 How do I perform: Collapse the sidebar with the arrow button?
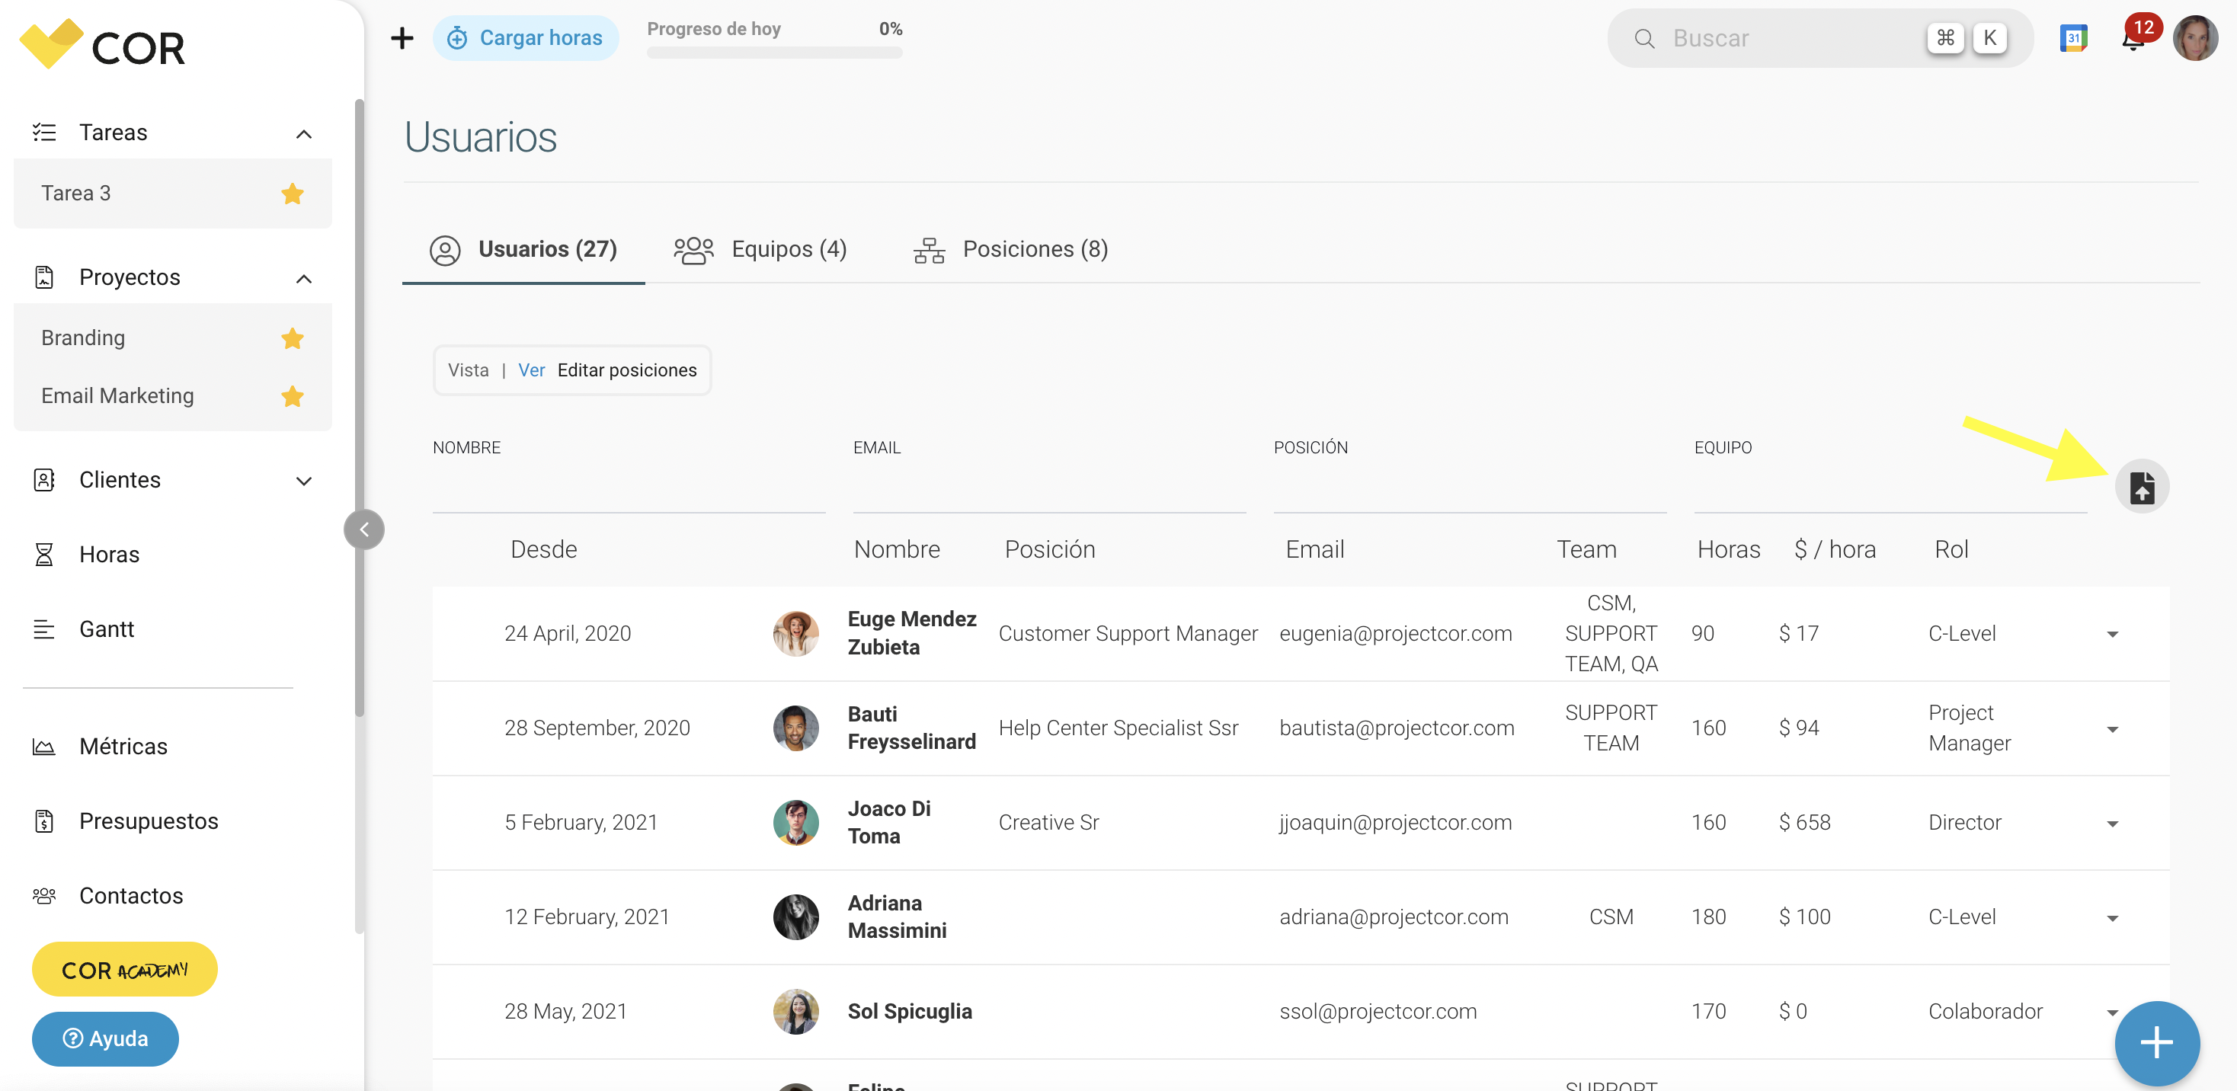click(364, 529)
